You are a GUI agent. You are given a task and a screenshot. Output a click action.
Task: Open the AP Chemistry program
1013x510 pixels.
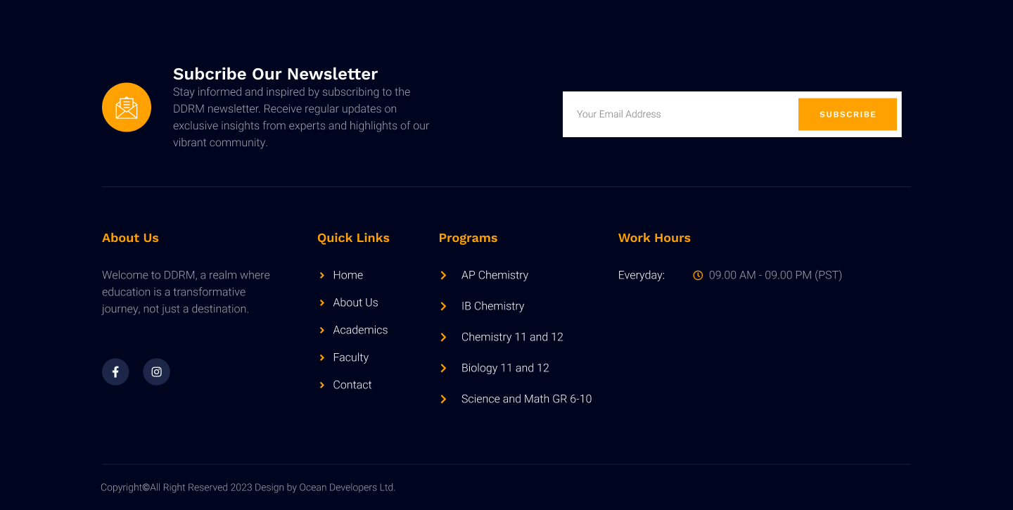pyautogui.click(x=495, y=275)
